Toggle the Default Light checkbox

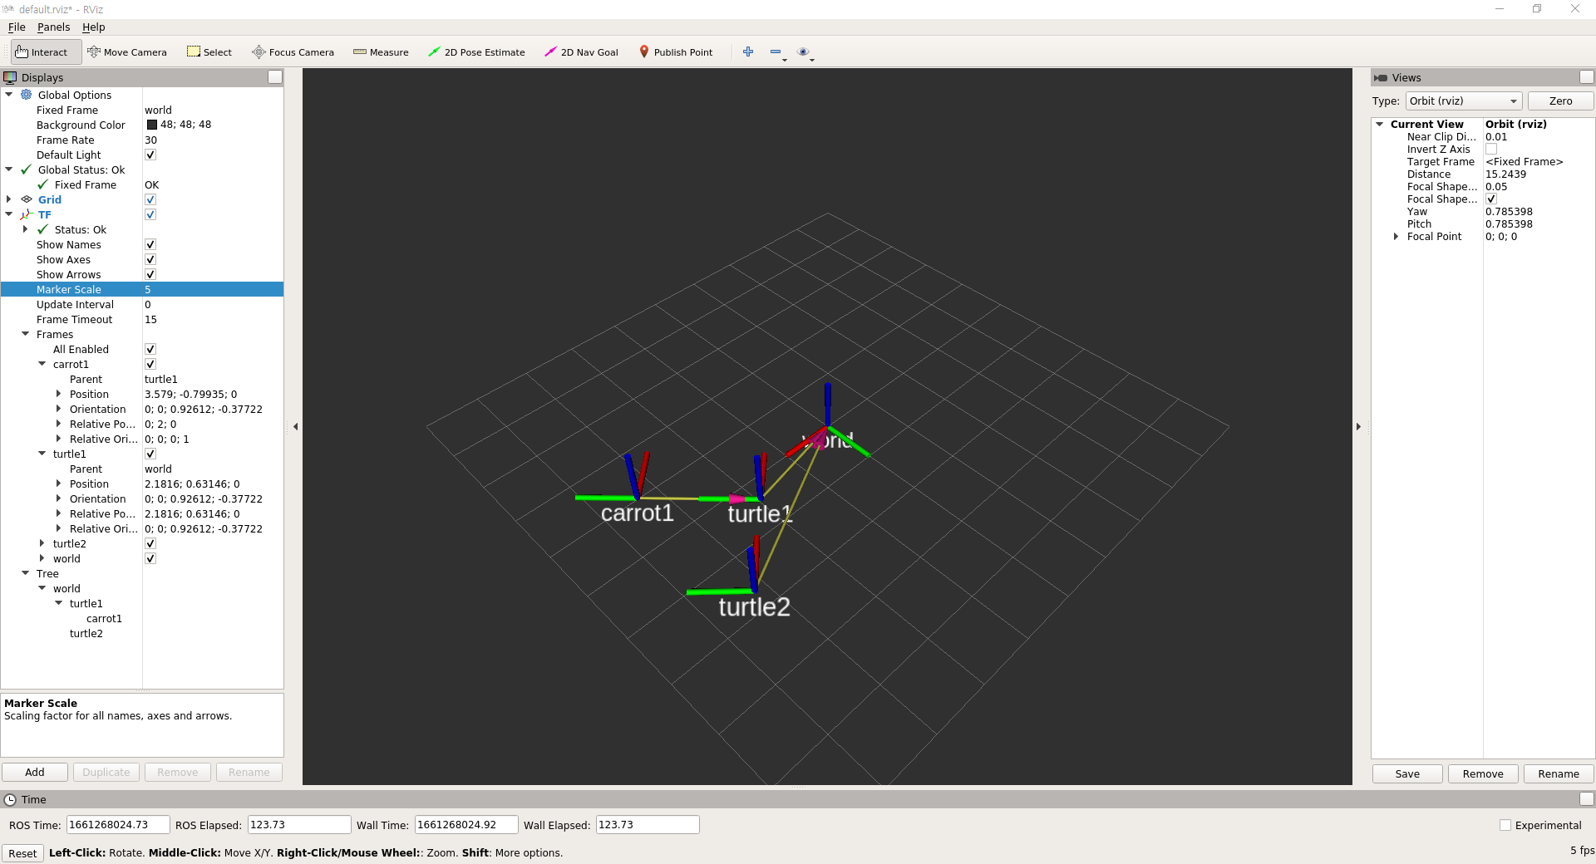click(x=150, y=155)
